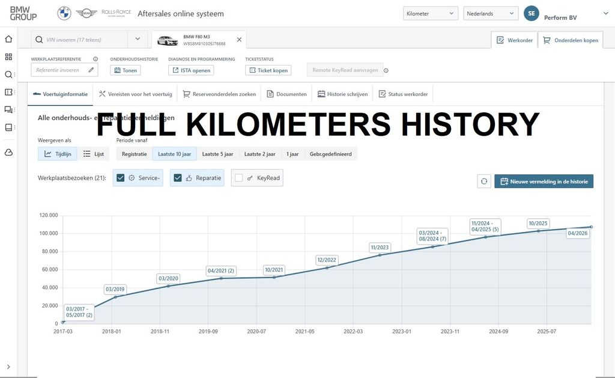Open the grid apps icon in sidebar
This screenshot has width=615, height=378.
click(8, 57)
